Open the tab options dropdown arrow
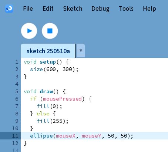 [x=81, y=51]
